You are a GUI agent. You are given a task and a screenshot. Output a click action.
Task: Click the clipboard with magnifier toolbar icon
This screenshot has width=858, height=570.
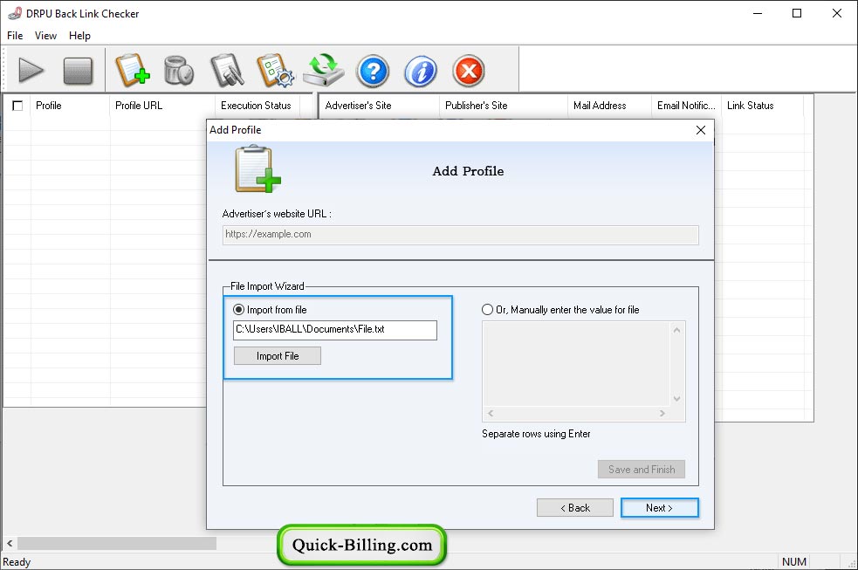coord(227,70)
